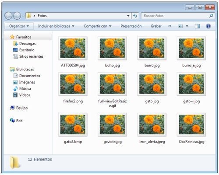Click the 12 elementos status text
Viewport: 219px width, 175px height.
coord(40,159)
